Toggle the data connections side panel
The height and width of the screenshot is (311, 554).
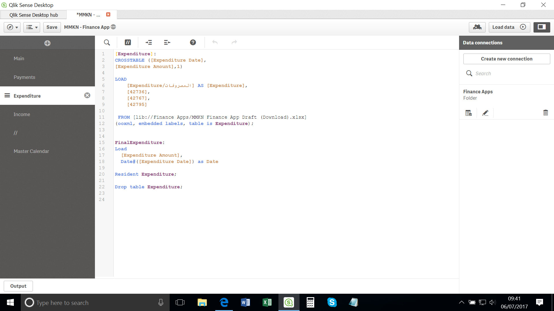coord(542,27)
